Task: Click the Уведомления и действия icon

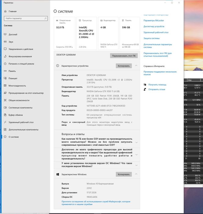Action: (5, 49)
